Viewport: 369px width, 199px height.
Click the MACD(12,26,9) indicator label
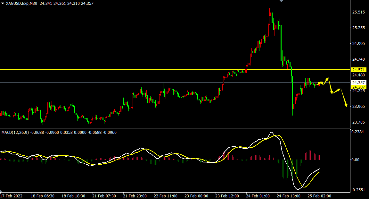(x=15, y=133)
